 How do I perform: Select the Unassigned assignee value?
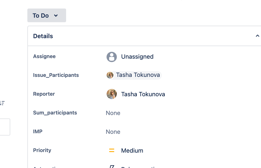(x=137, y=57)
